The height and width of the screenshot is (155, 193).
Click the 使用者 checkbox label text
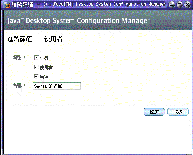[46, 67]
